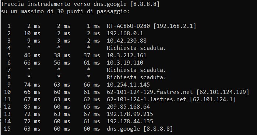Select the IP 209.85.168.64

click(128, 107)
